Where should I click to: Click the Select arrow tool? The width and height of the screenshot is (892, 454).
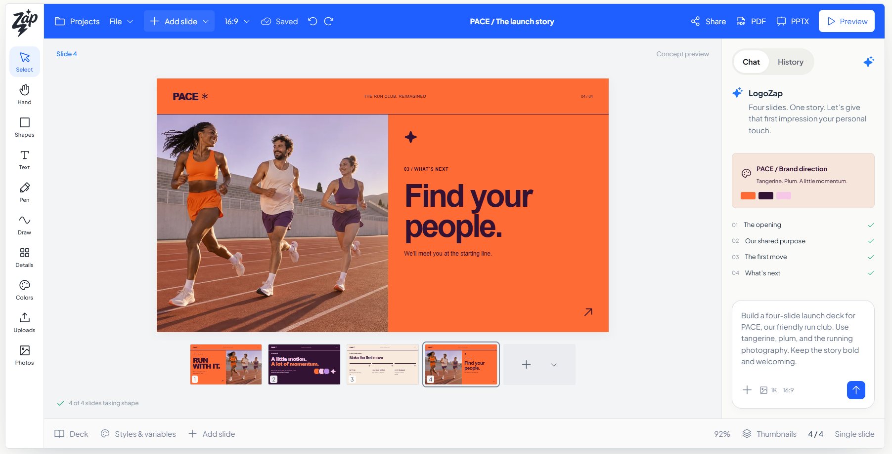24,62
